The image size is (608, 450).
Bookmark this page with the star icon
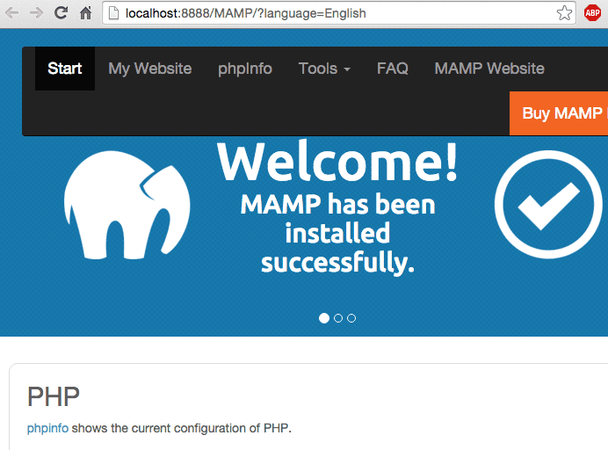point(564,13)
